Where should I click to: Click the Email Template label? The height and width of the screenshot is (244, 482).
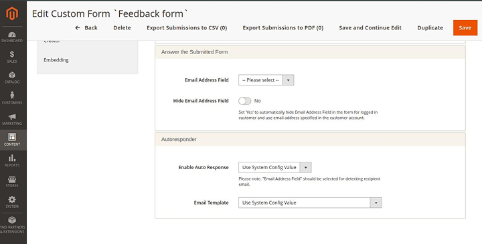211,203
